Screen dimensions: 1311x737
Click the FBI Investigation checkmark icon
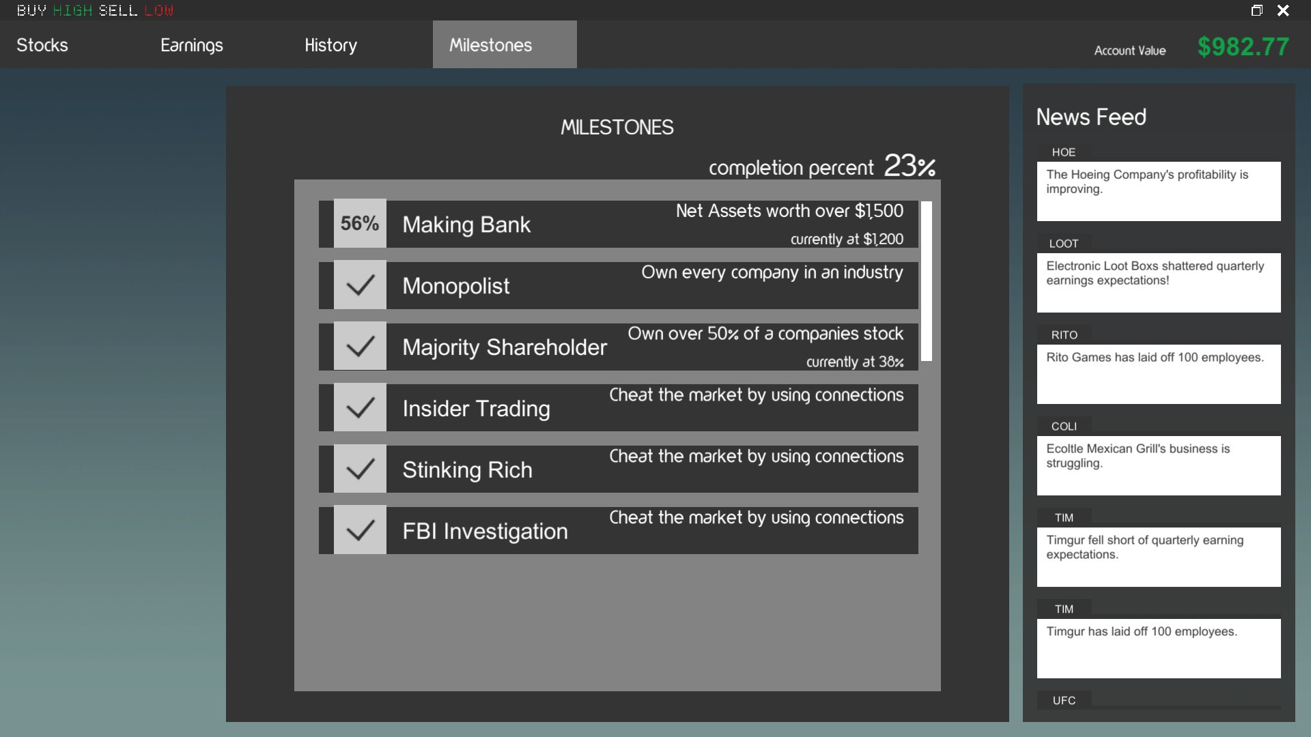[x=360, y=530]
